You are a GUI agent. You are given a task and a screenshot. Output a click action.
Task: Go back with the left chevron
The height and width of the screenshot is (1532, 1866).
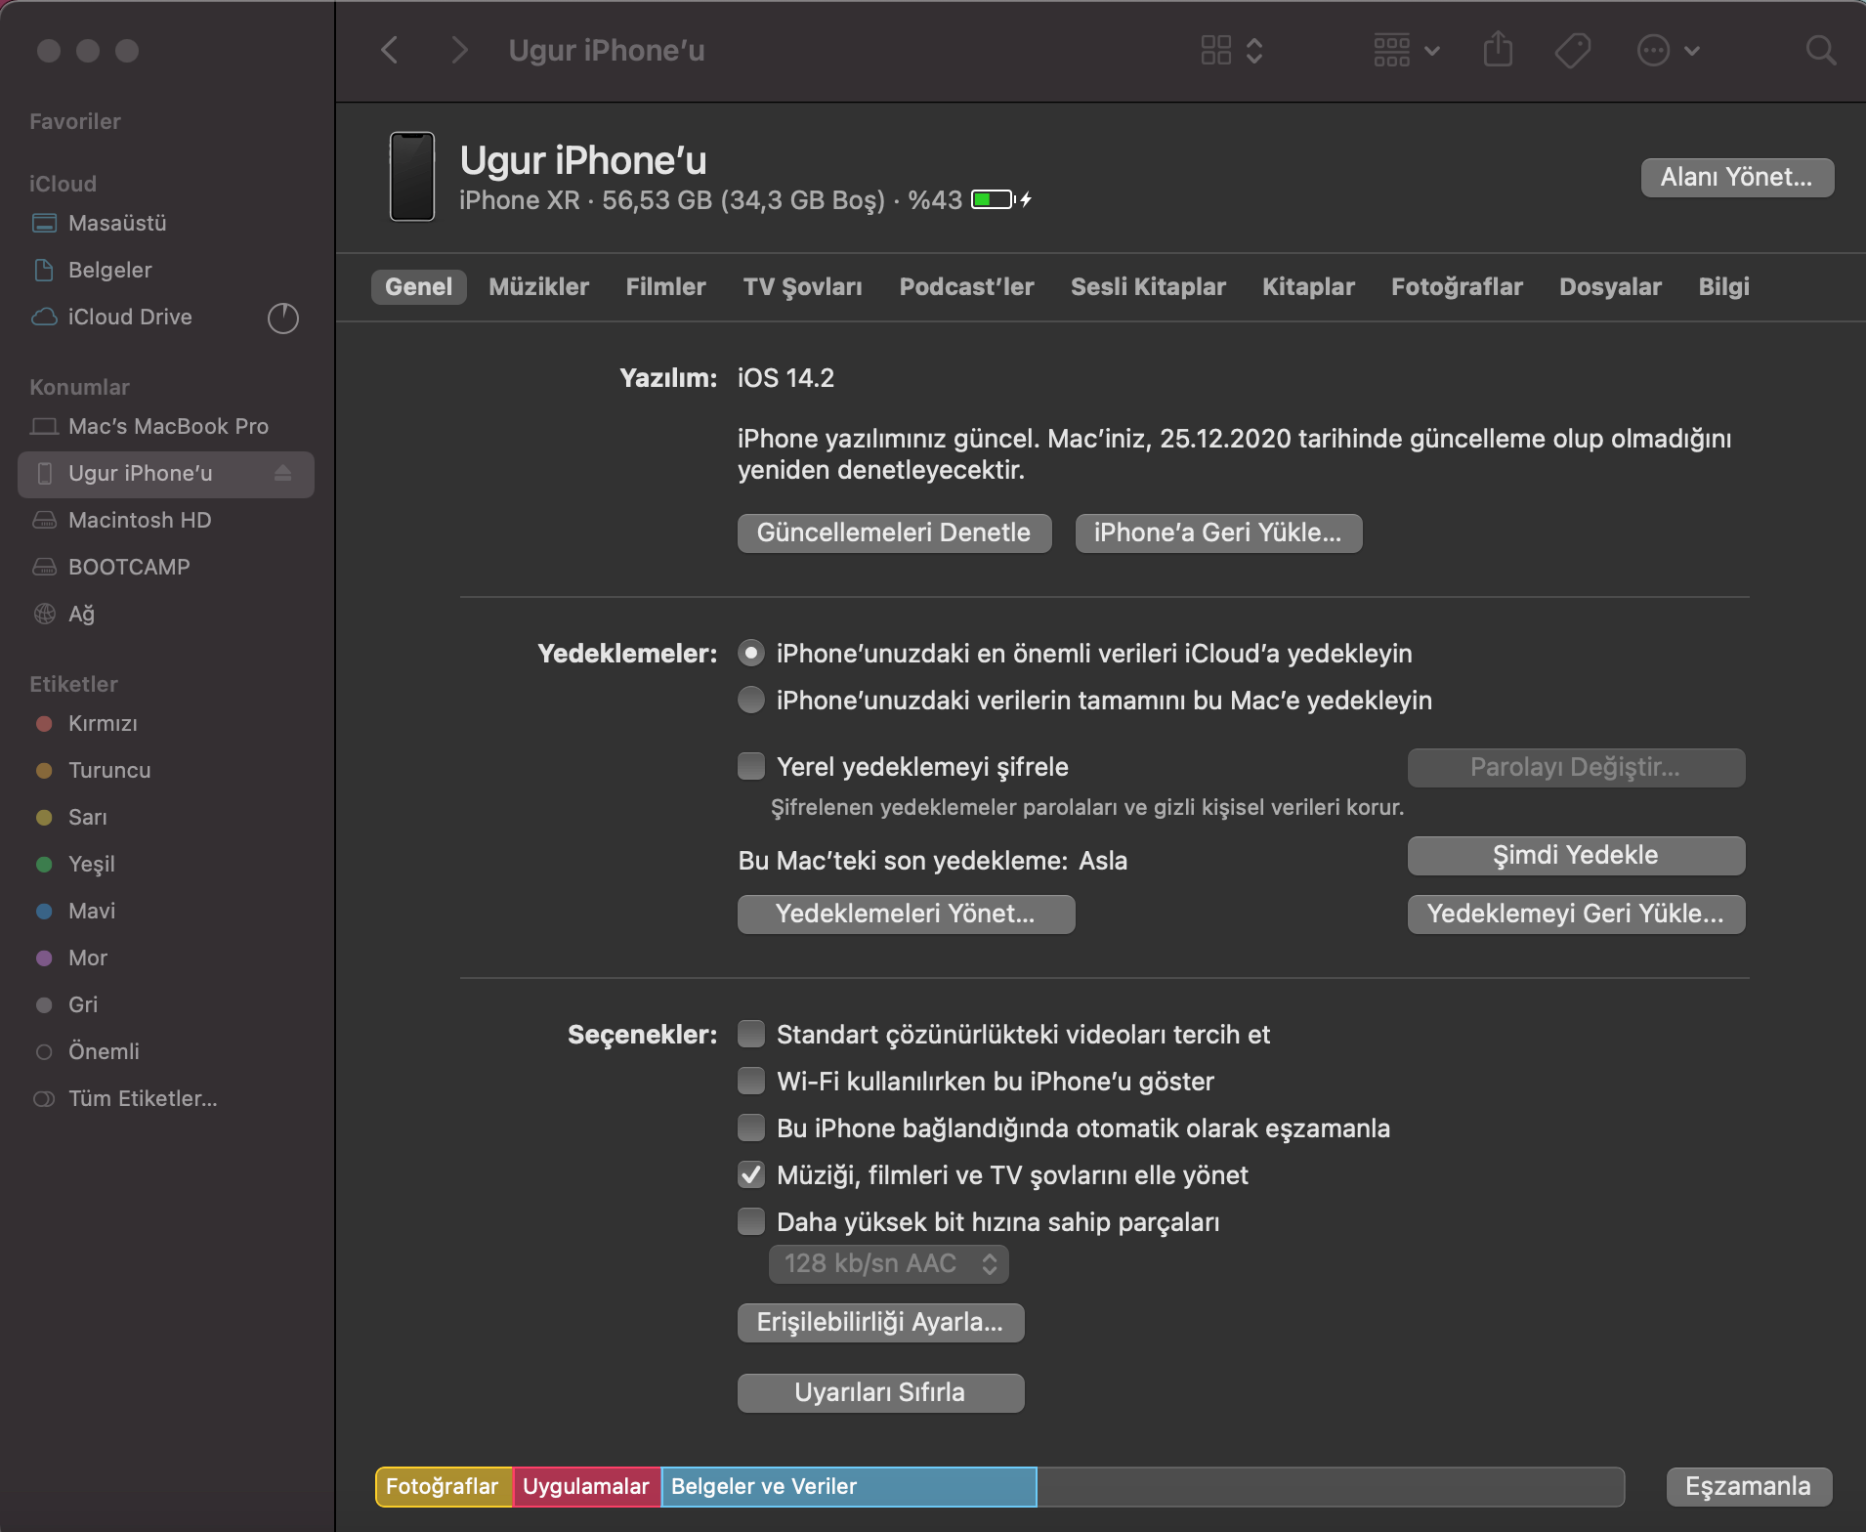click(x=390, y=51)
